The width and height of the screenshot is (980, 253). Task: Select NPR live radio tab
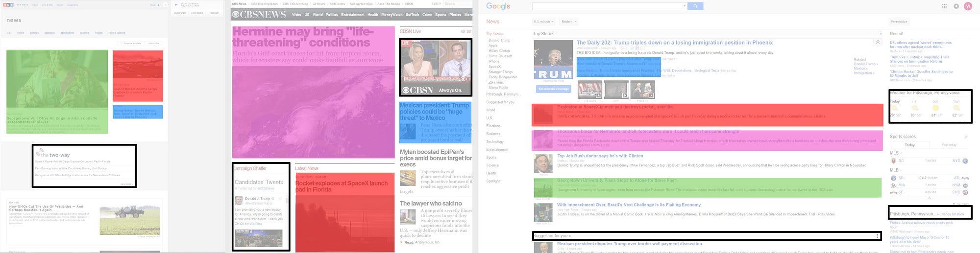pos(197,13)
